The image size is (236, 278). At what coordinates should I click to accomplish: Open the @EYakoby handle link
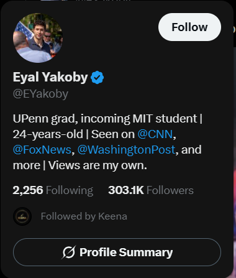40,94
